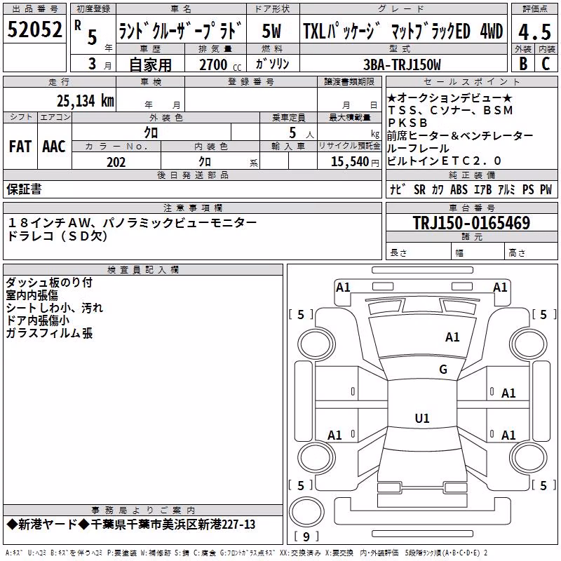Click ABS in genuine equipment row
561x561 pixels.
(x=459, y=189)
